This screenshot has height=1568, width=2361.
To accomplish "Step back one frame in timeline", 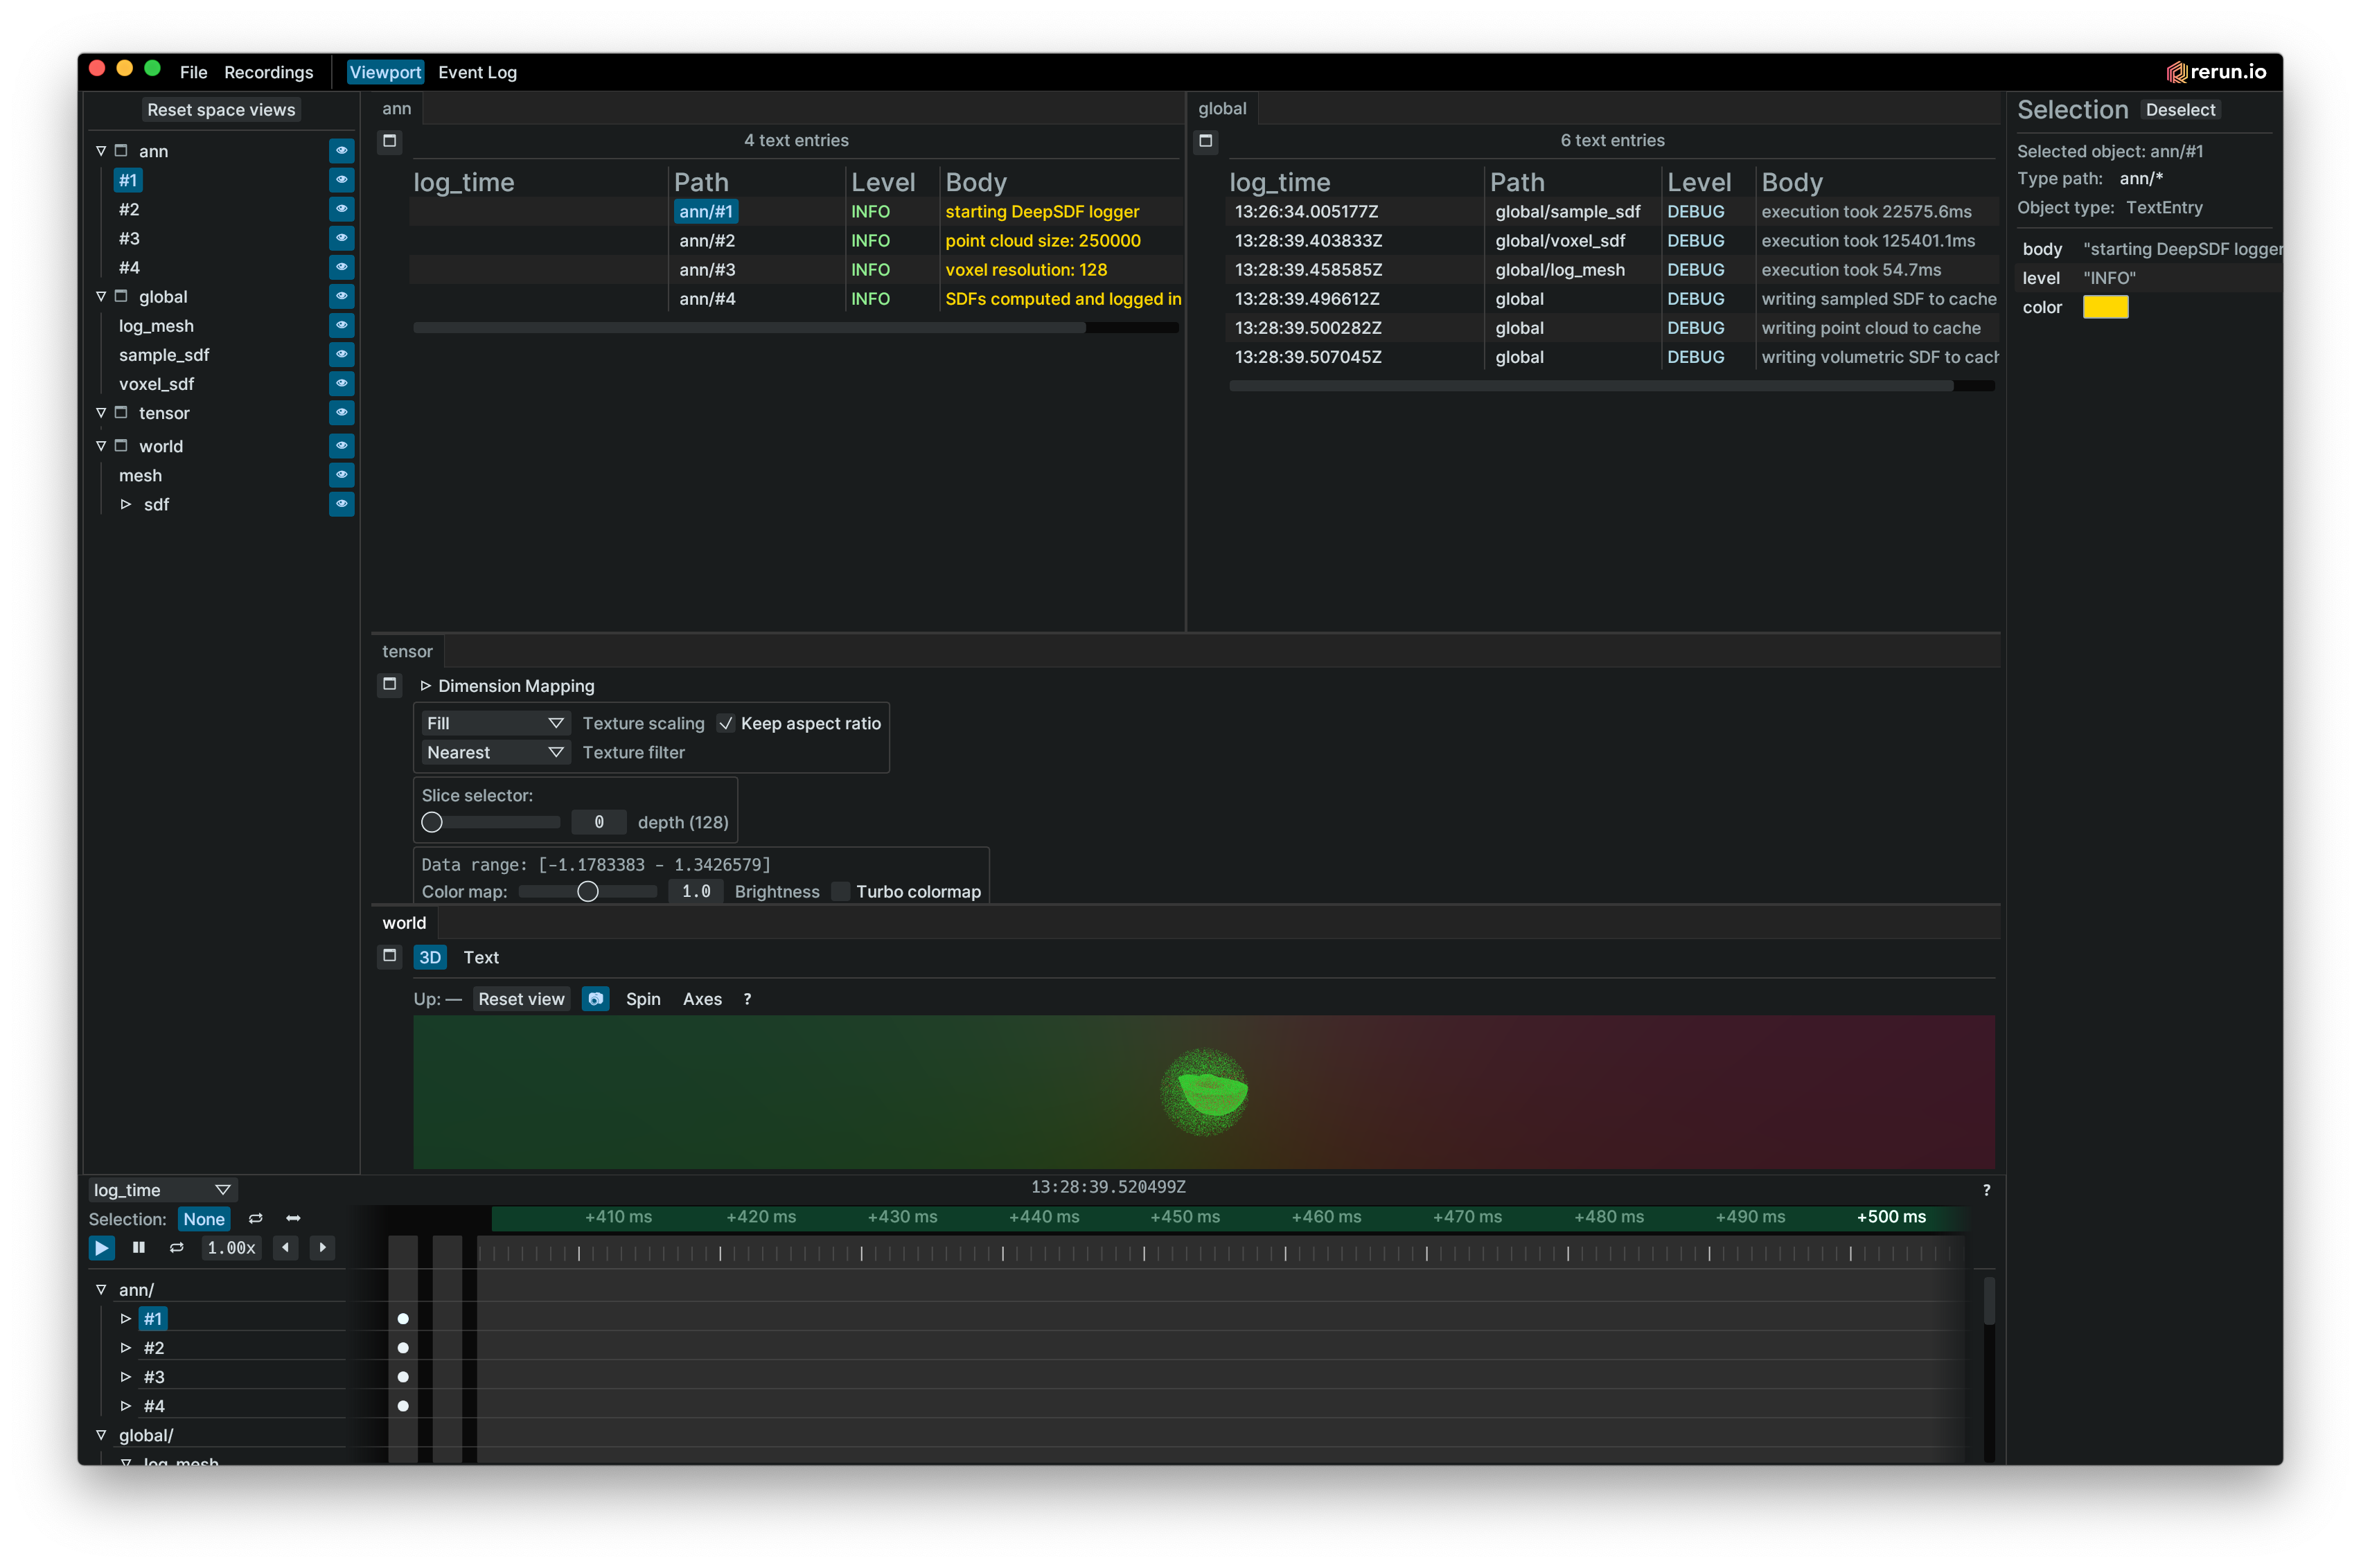I will click(x=286, y=1247).
